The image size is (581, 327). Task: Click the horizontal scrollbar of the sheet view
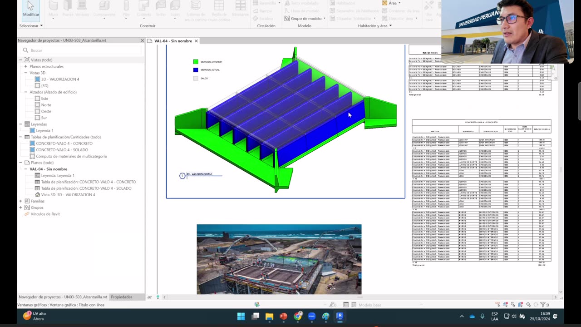pos(361,297)
